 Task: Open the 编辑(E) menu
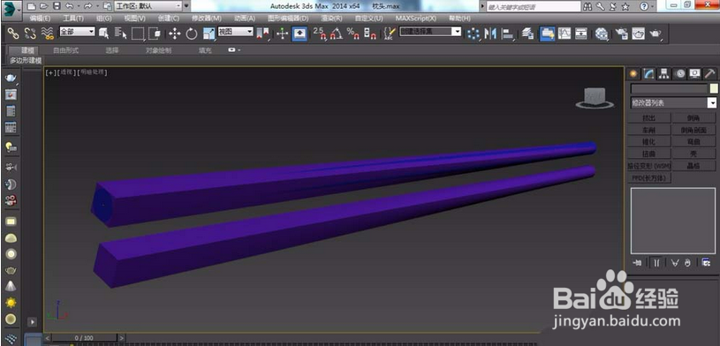pyautogui.click(x=40, y=19)
